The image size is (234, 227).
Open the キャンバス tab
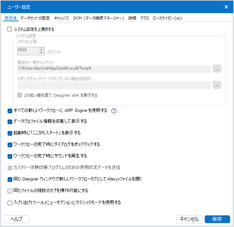[61, 18]
